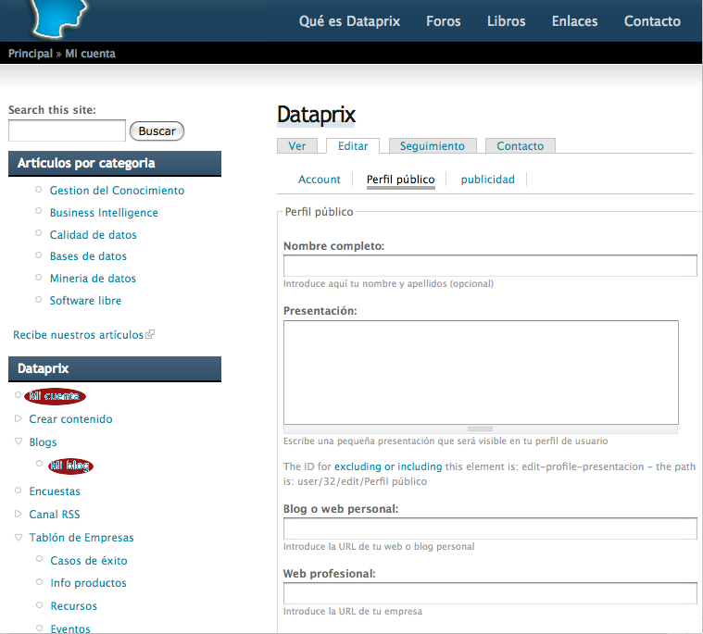The height and width of the screenshot is (634, 703).
Task: Select the Perfil público sub-tab
Action: (x=400, y=180)
